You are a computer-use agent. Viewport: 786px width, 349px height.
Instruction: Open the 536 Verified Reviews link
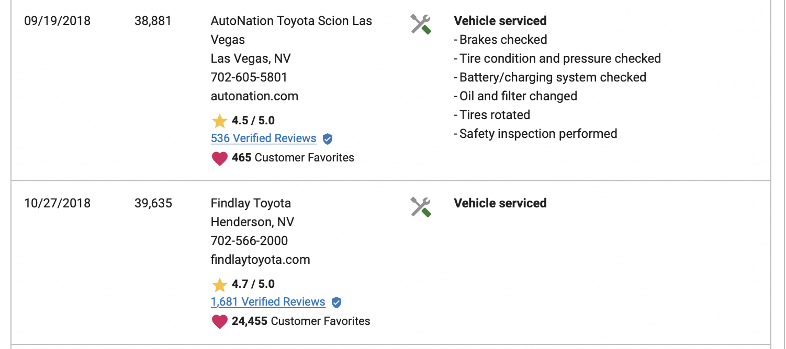[263, 138]
